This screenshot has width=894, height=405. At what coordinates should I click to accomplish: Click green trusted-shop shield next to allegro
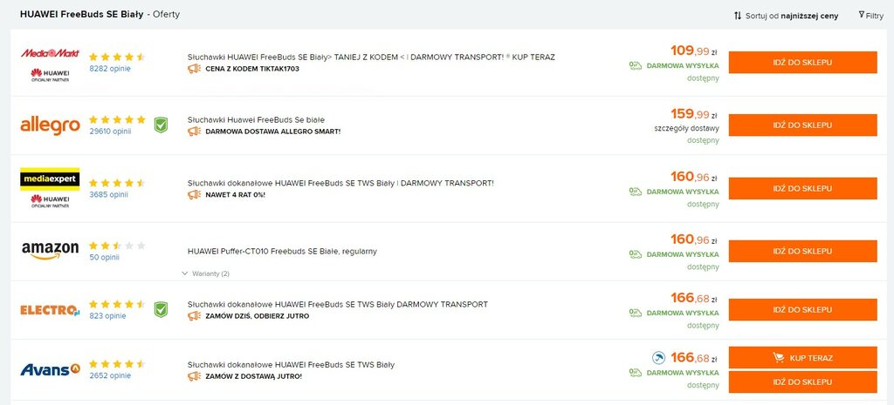161,125
